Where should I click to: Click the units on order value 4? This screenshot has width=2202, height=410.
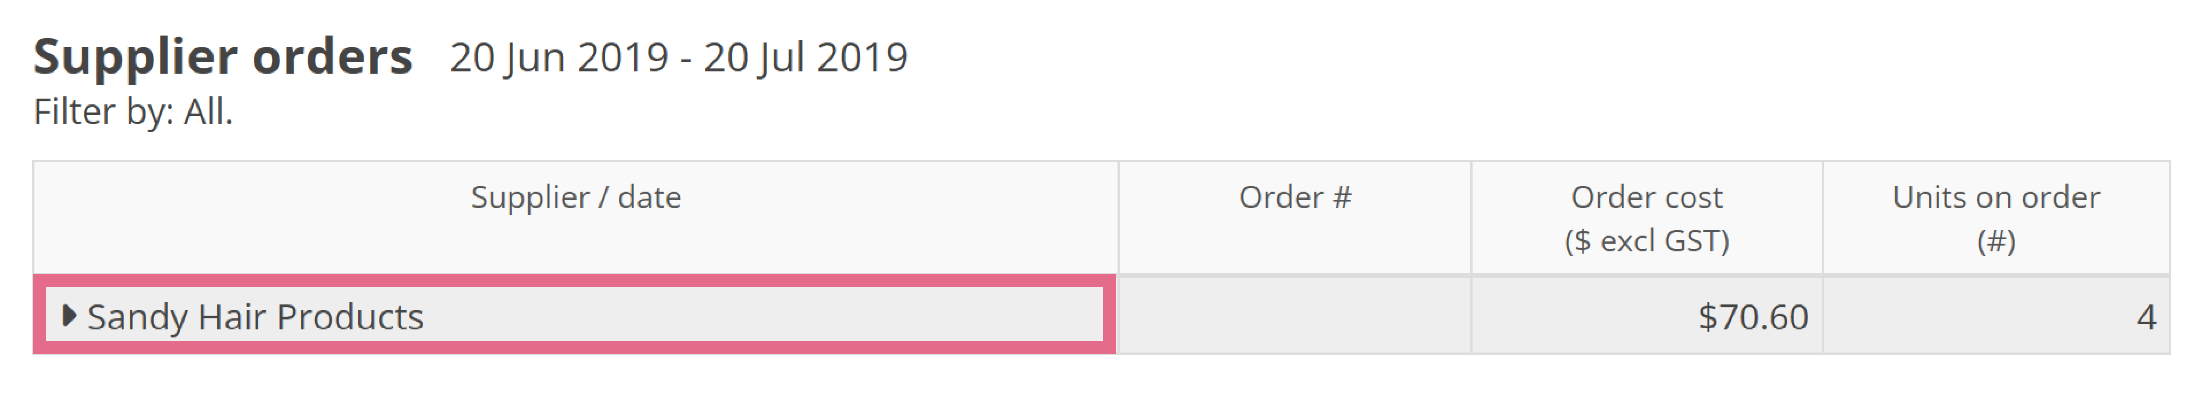click(x=2145, y=317)
